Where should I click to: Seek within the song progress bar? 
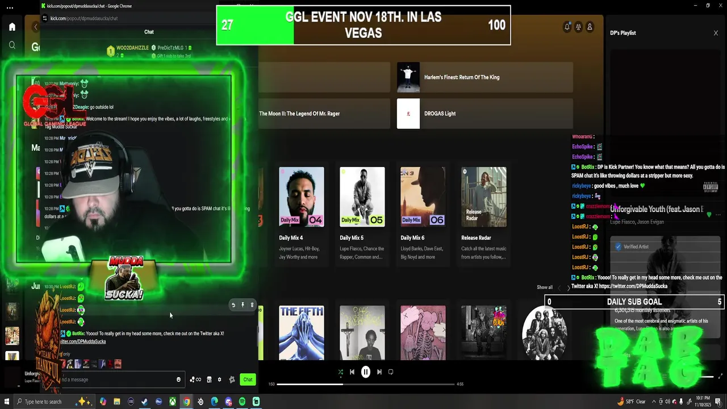[x=366, y=384]
